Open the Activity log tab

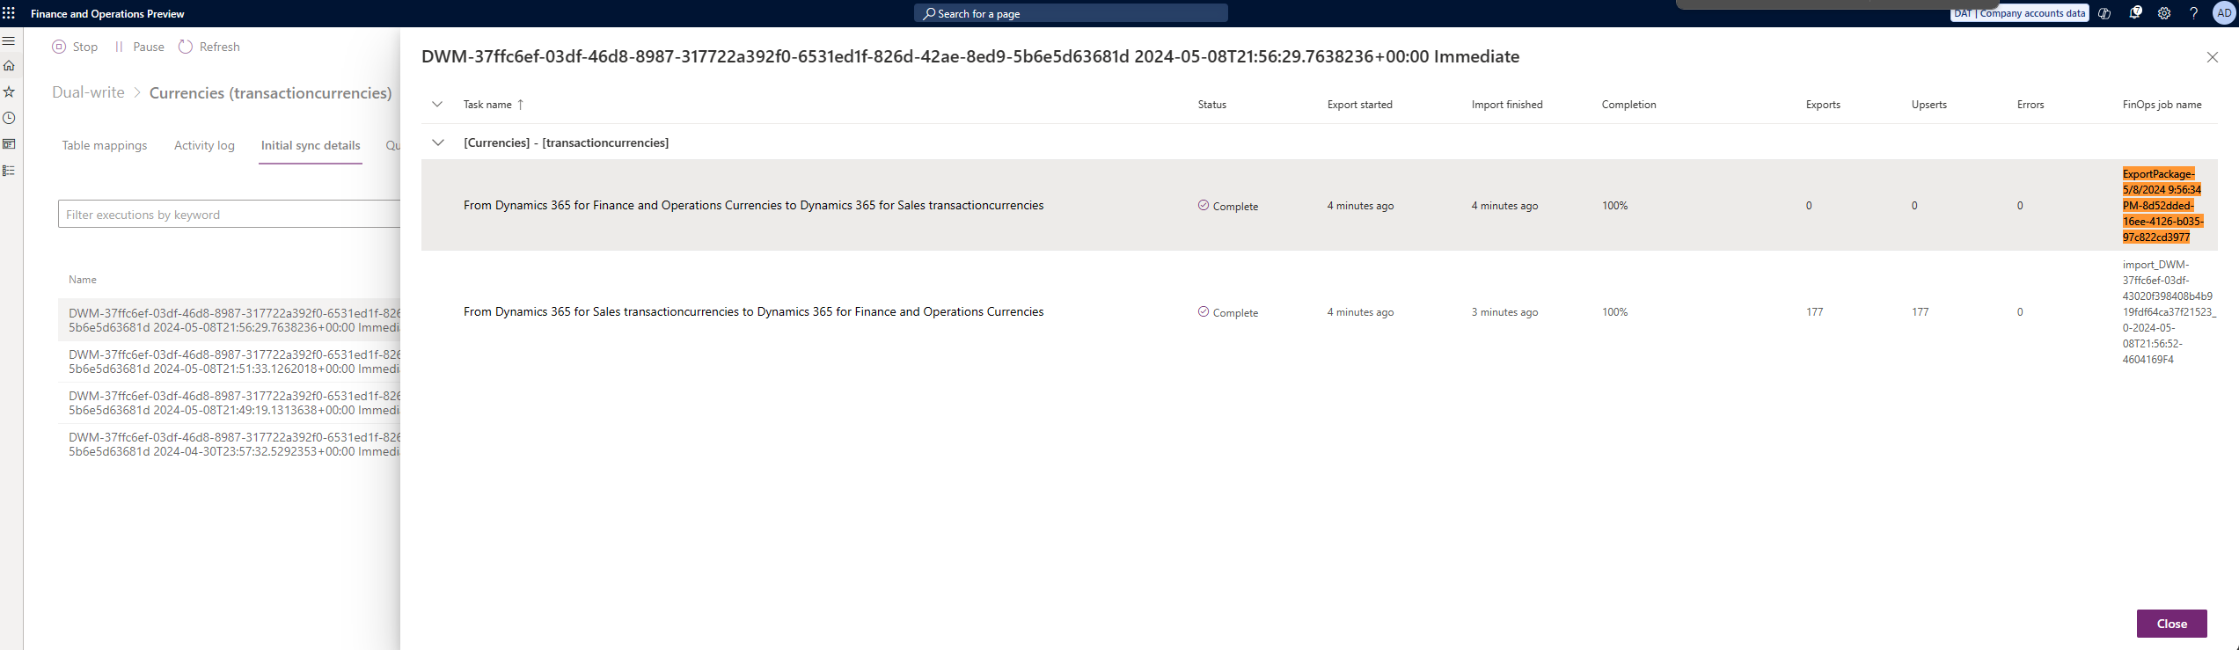coord(204,145)
